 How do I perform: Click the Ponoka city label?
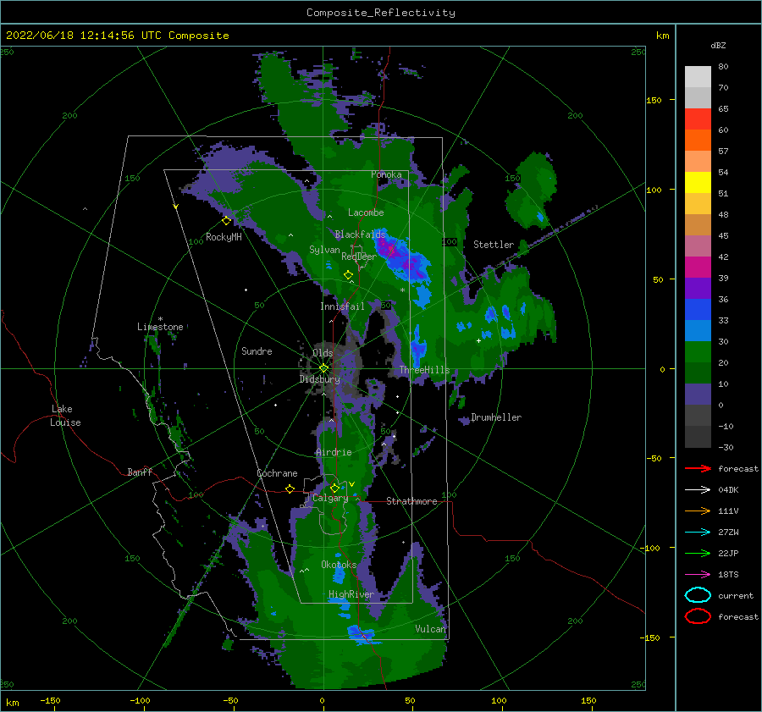pos(386,174)
